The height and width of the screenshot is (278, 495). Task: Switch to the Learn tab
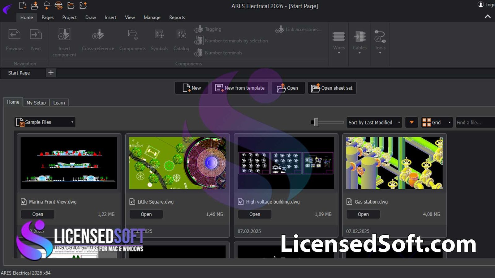[x=59, y=103]
